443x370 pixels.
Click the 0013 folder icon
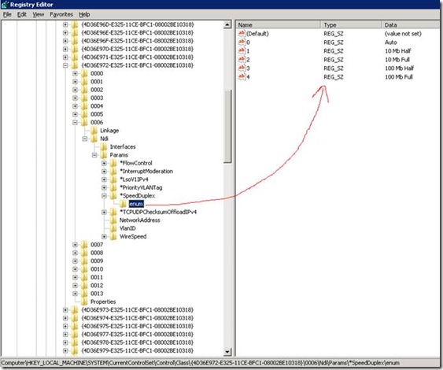[x=84, y=294]
